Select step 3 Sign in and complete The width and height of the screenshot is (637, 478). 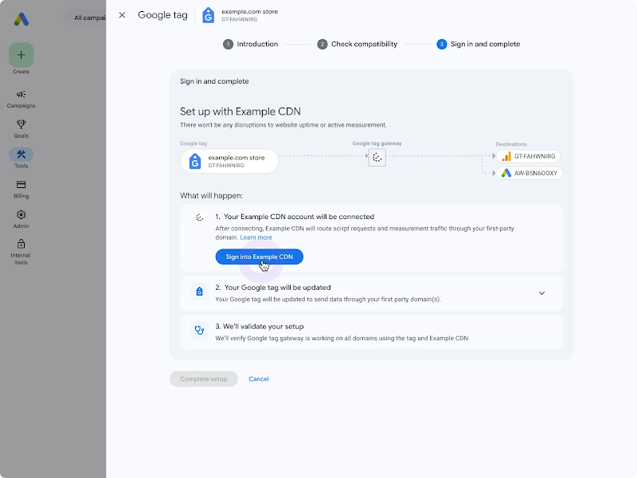coord(479,44)
